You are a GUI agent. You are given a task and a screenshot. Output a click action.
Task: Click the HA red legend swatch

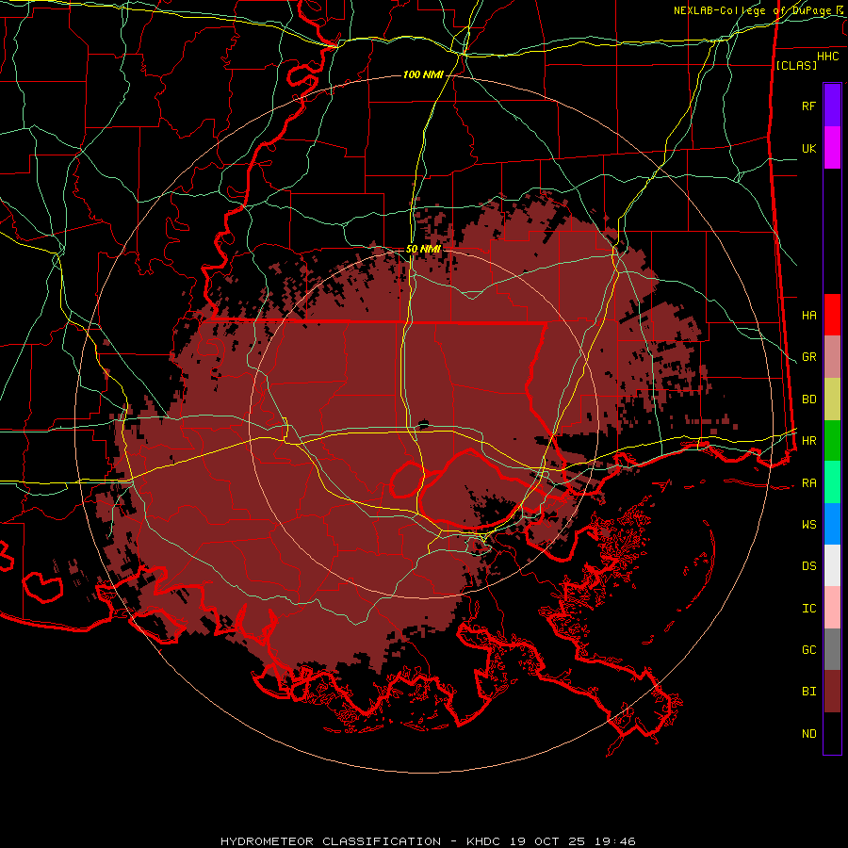[832, 315]
